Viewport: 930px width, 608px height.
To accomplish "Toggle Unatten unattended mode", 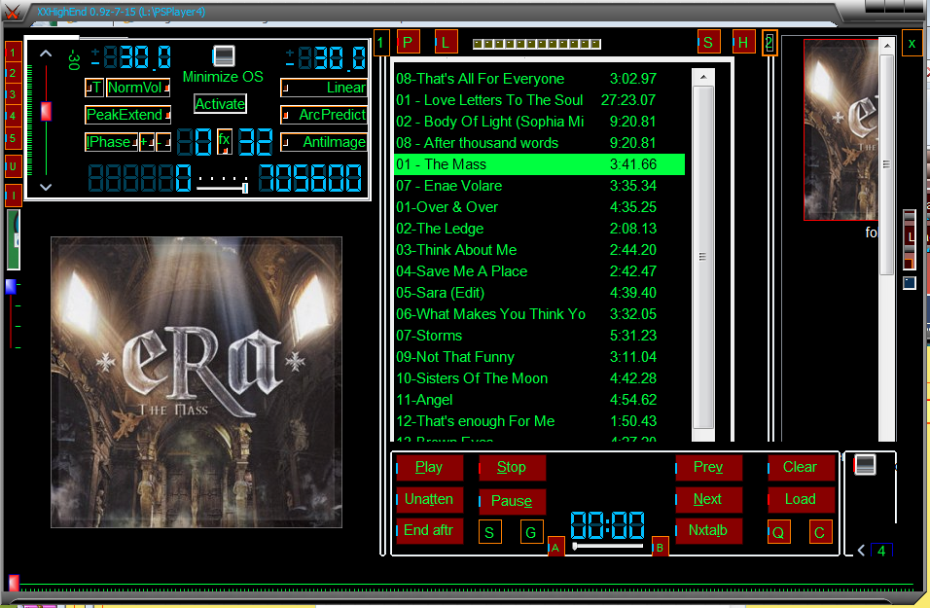I will tap(429, 499).
